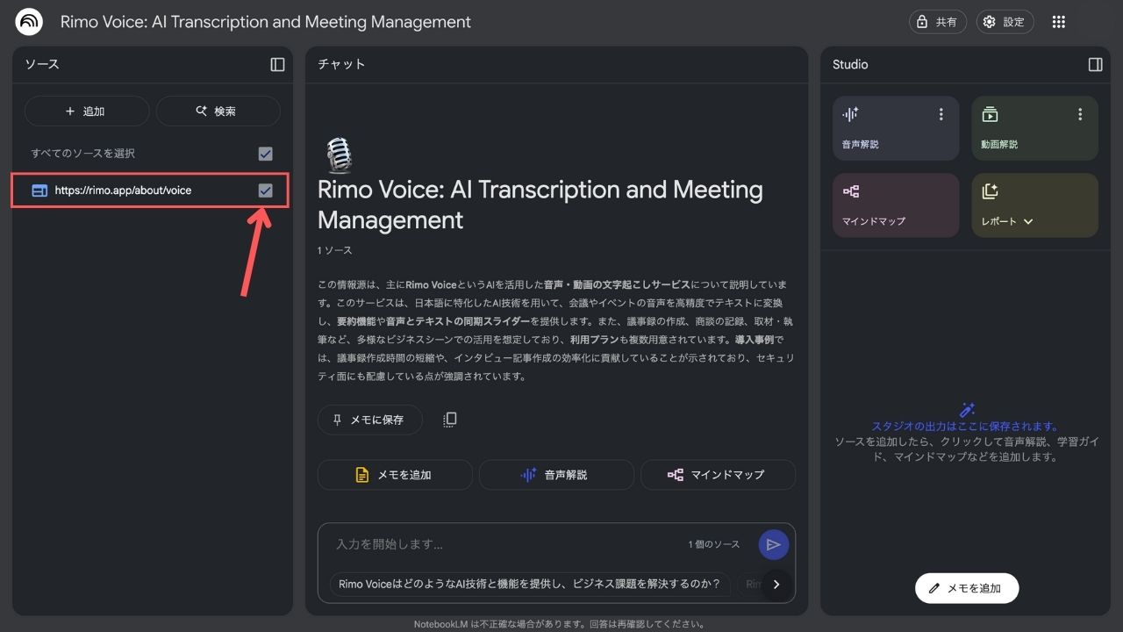Open the three-dot menu on the 音声解説 card
This screenshot has height=632, width=1123.
pos(941,114)
